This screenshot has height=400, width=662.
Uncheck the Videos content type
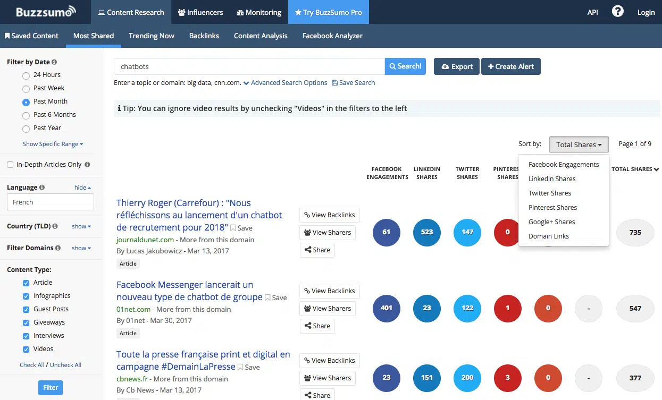26,349
